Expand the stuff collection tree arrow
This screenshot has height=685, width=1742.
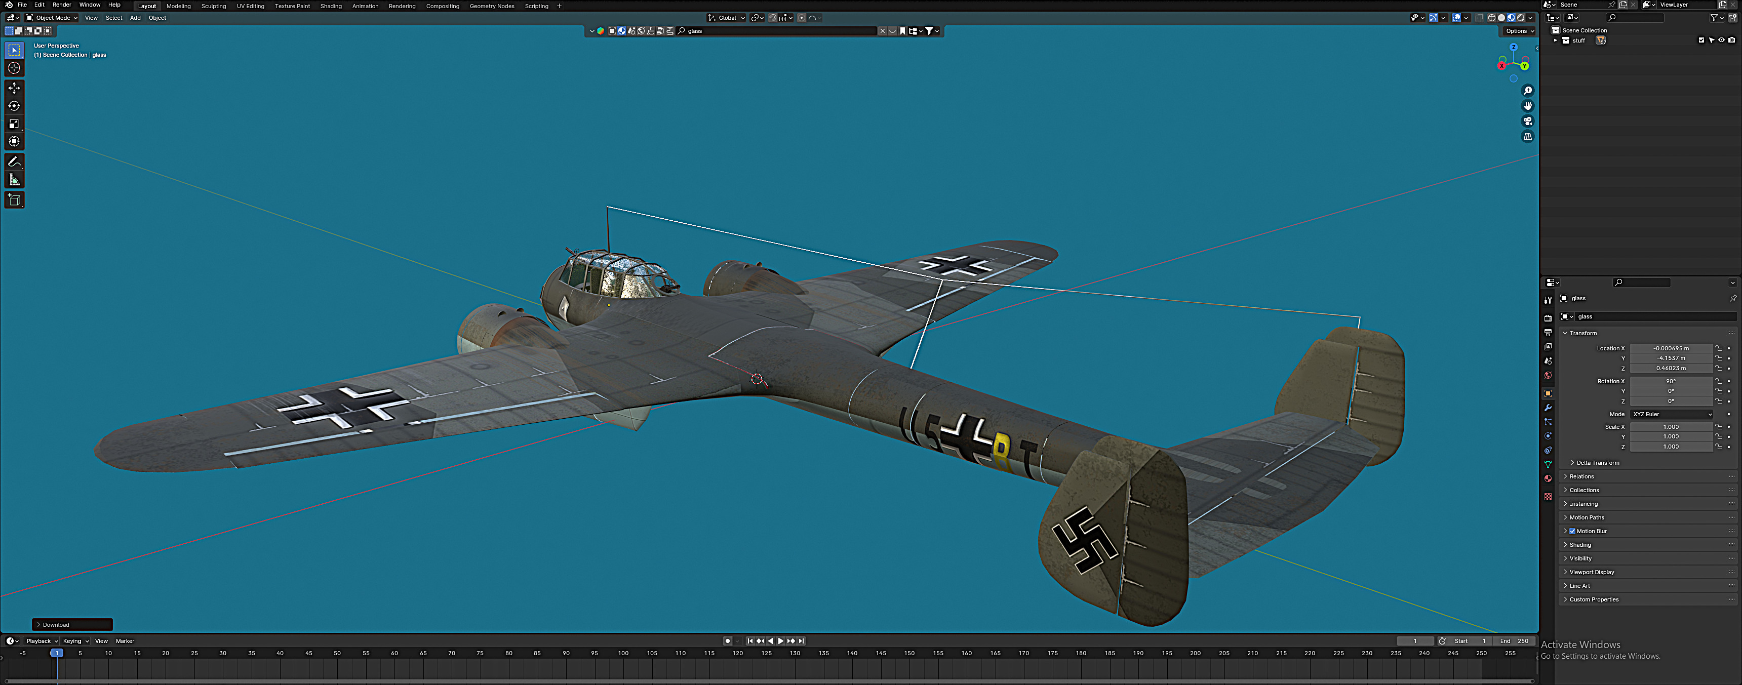tap(1555, 41)
